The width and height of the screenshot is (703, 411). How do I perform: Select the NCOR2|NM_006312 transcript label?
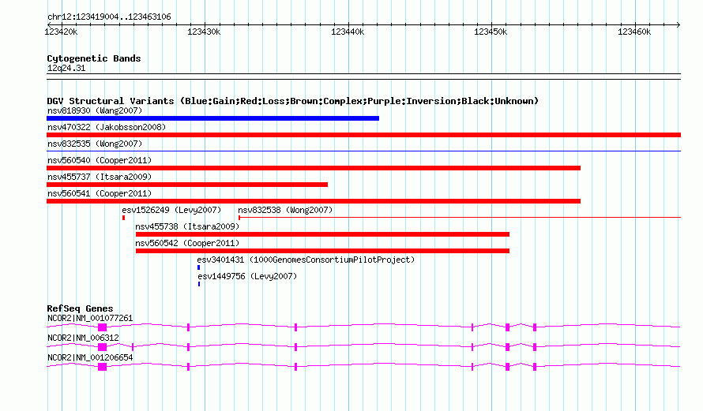83,338
